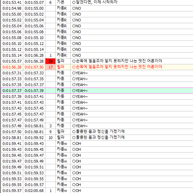Click the CPS value 3 on the YEAH~ row
Image resolution: width=193 pixels, height=193 pixels.
51,126
